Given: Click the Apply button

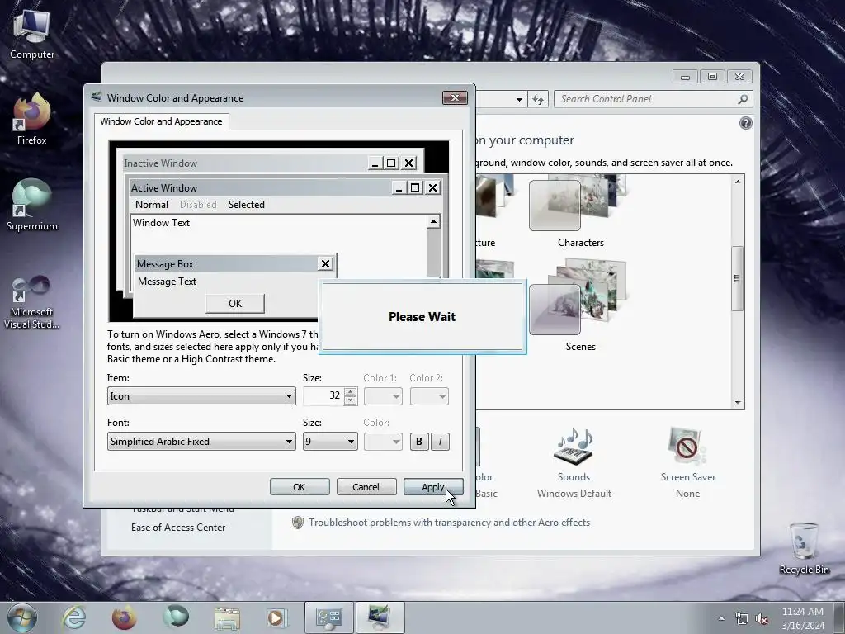Looking at the screenshot, I should pyautogui.click(x=432, y=487).
